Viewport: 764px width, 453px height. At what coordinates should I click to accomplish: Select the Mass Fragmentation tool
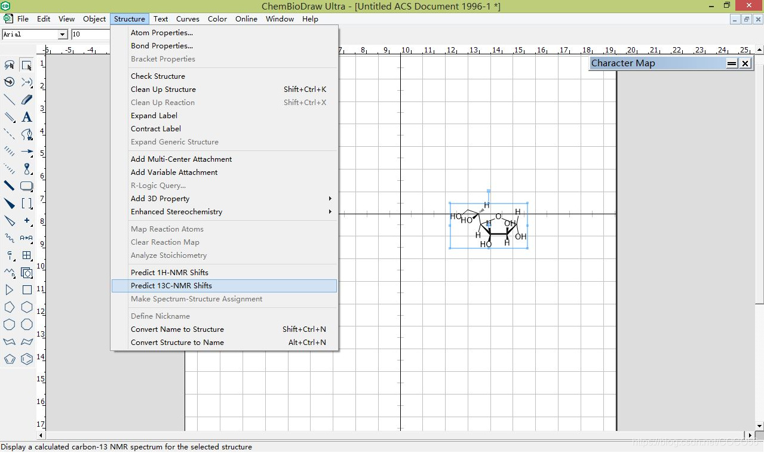[x=27, y=82]
